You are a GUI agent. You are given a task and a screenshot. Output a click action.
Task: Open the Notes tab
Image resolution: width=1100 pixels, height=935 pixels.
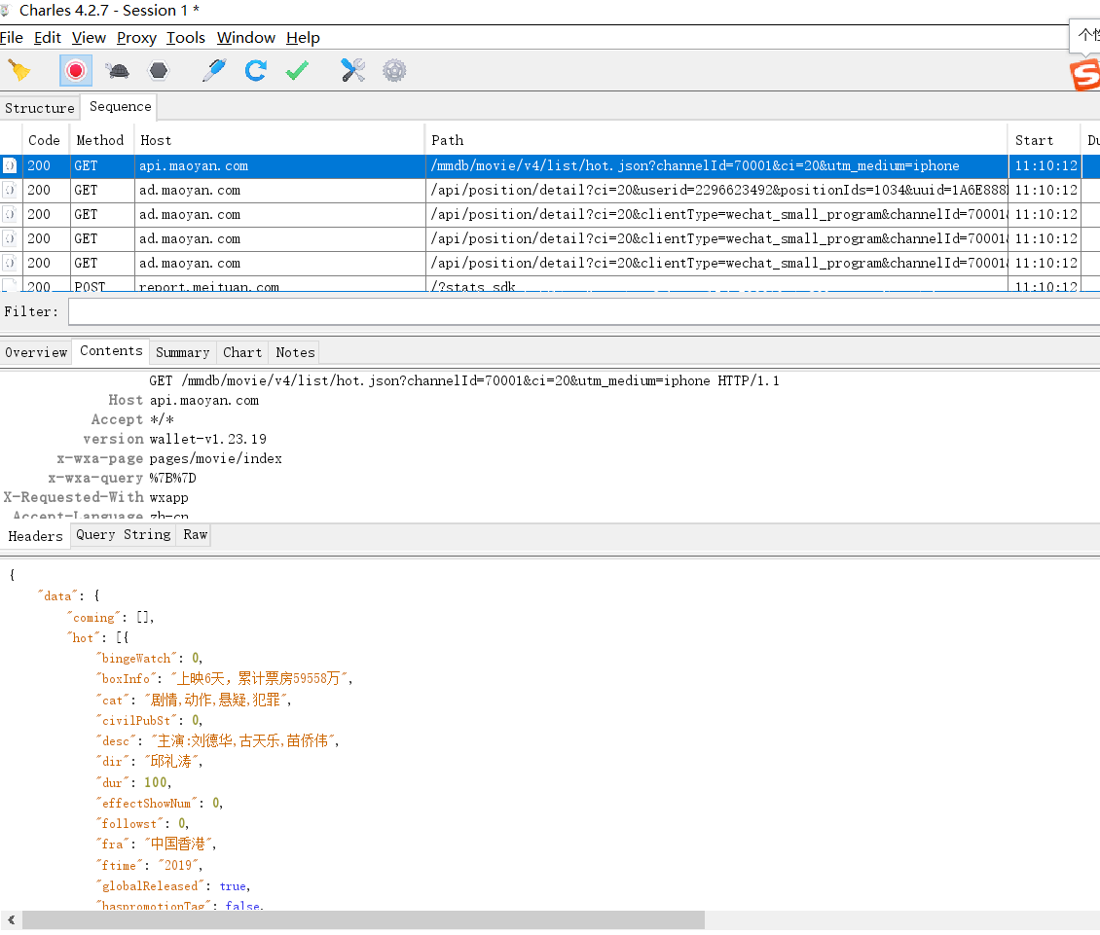(295, 352)
